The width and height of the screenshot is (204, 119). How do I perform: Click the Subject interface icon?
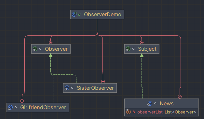(x=128, y=49)
